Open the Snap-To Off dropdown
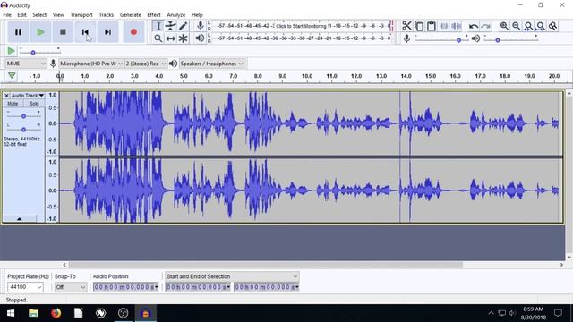The width and height of the screenshot is (573, 322). 71,287
